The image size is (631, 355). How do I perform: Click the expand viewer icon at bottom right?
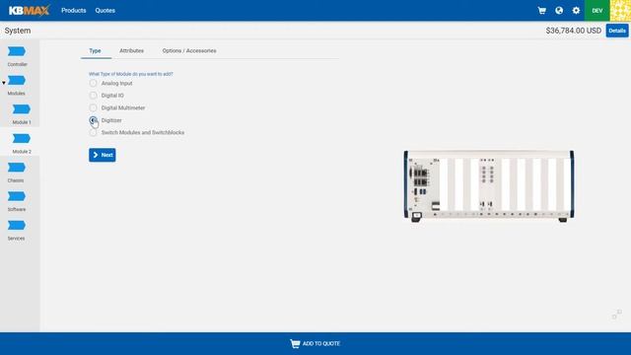coord(617,315)
